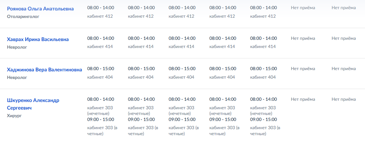
Task: Select Хаджинова's first 08:00 - 15:00 slot
Action: [101, 69]
